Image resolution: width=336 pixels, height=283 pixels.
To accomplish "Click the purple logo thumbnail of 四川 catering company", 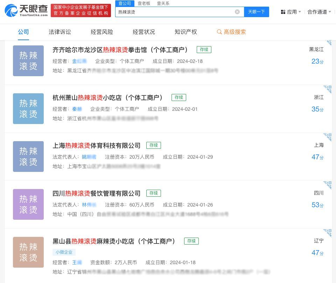I will pyautogui.click(x=28, y=204).
